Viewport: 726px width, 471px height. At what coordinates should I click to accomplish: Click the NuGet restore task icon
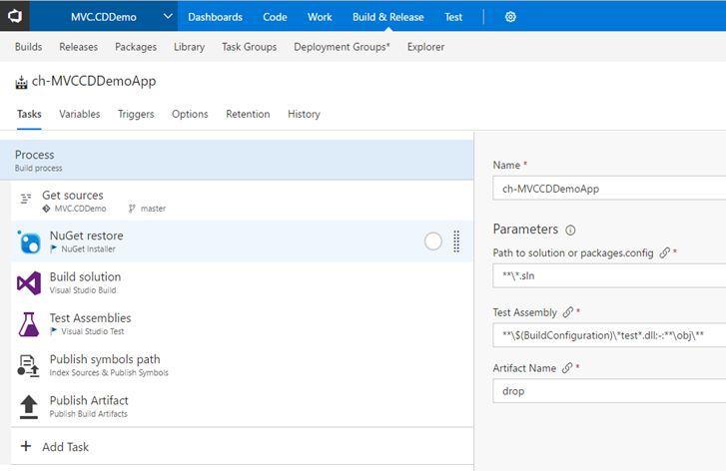29,241
